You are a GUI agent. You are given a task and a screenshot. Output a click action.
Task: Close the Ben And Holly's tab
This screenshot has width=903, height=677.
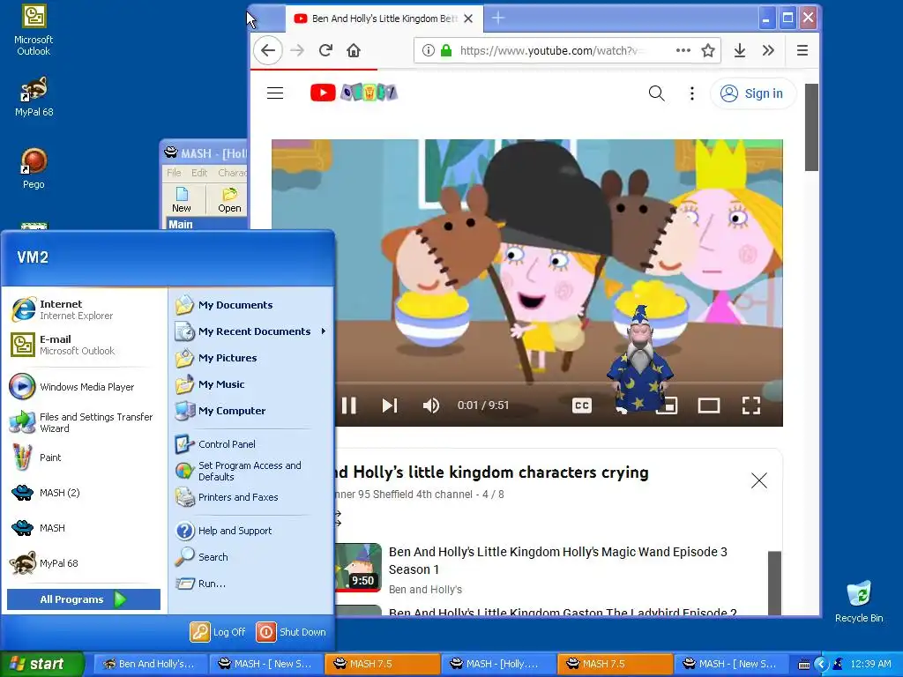click(x=468, y=19)
